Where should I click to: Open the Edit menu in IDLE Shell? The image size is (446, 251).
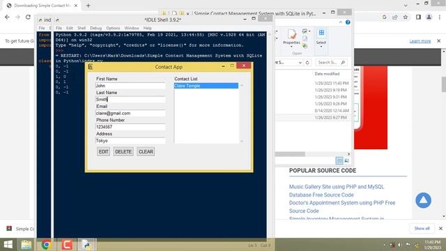click(70, 28)
